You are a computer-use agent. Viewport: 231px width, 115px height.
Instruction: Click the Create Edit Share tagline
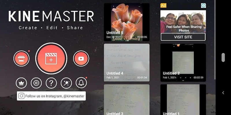click(x=51, y=28)
